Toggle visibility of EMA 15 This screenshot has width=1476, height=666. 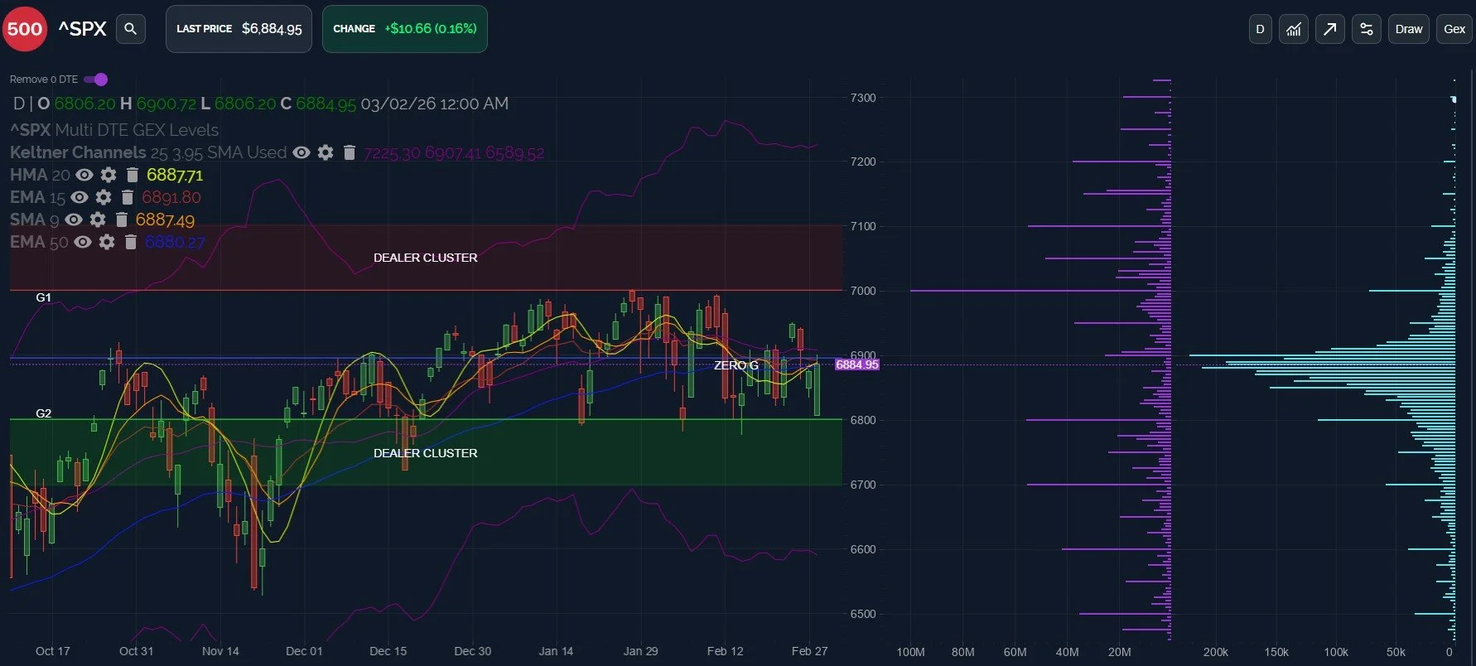(x=80, y=197)
